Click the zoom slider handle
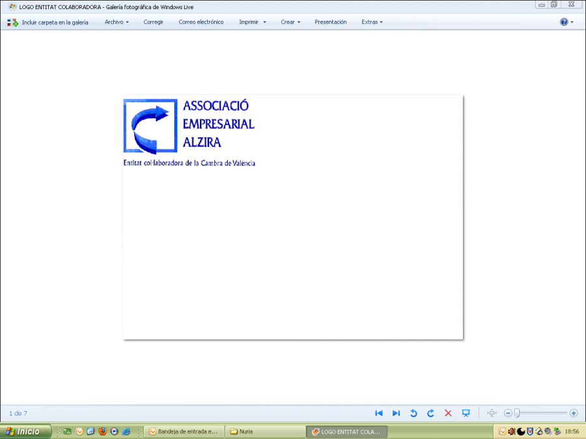 tap(517, 413)
